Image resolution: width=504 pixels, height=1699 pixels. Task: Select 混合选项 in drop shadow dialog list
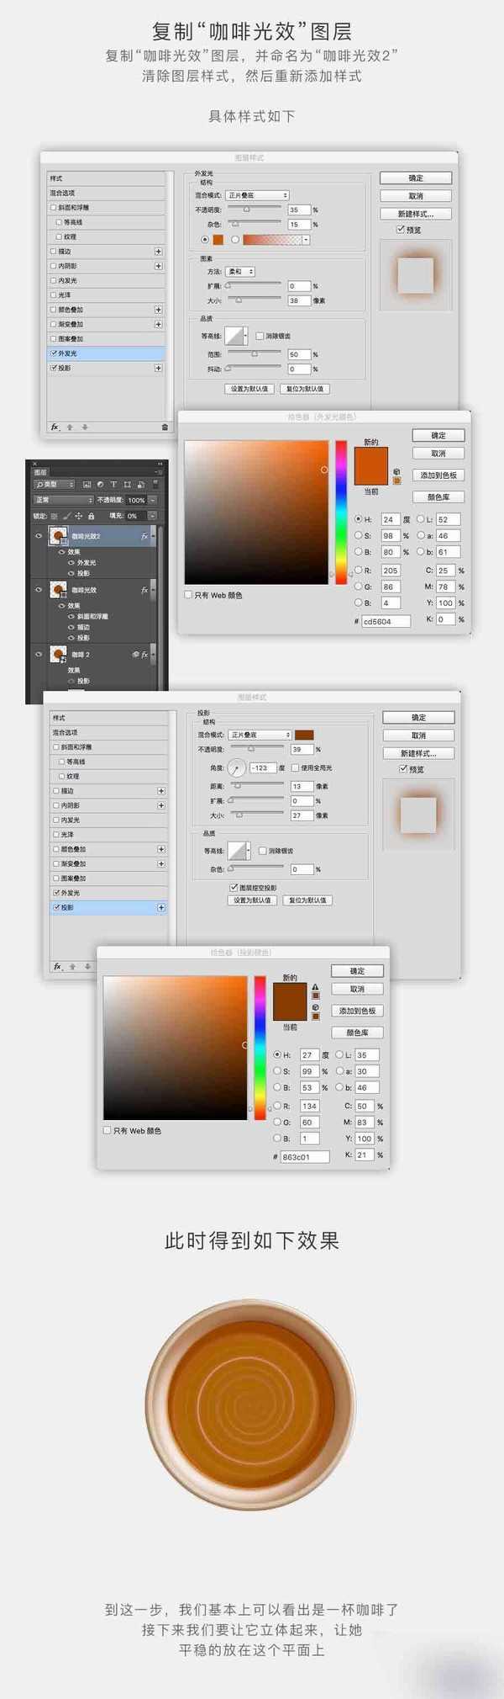[66, 732]
